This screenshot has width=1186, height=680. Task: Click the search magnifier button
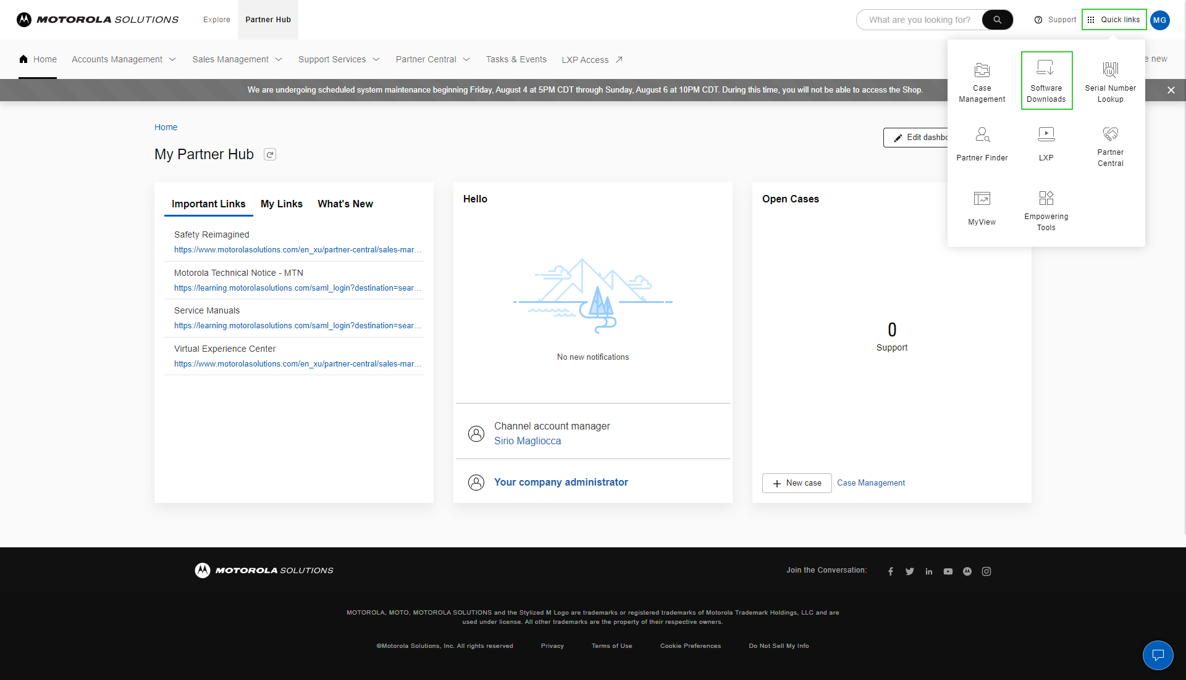point(997,20)
